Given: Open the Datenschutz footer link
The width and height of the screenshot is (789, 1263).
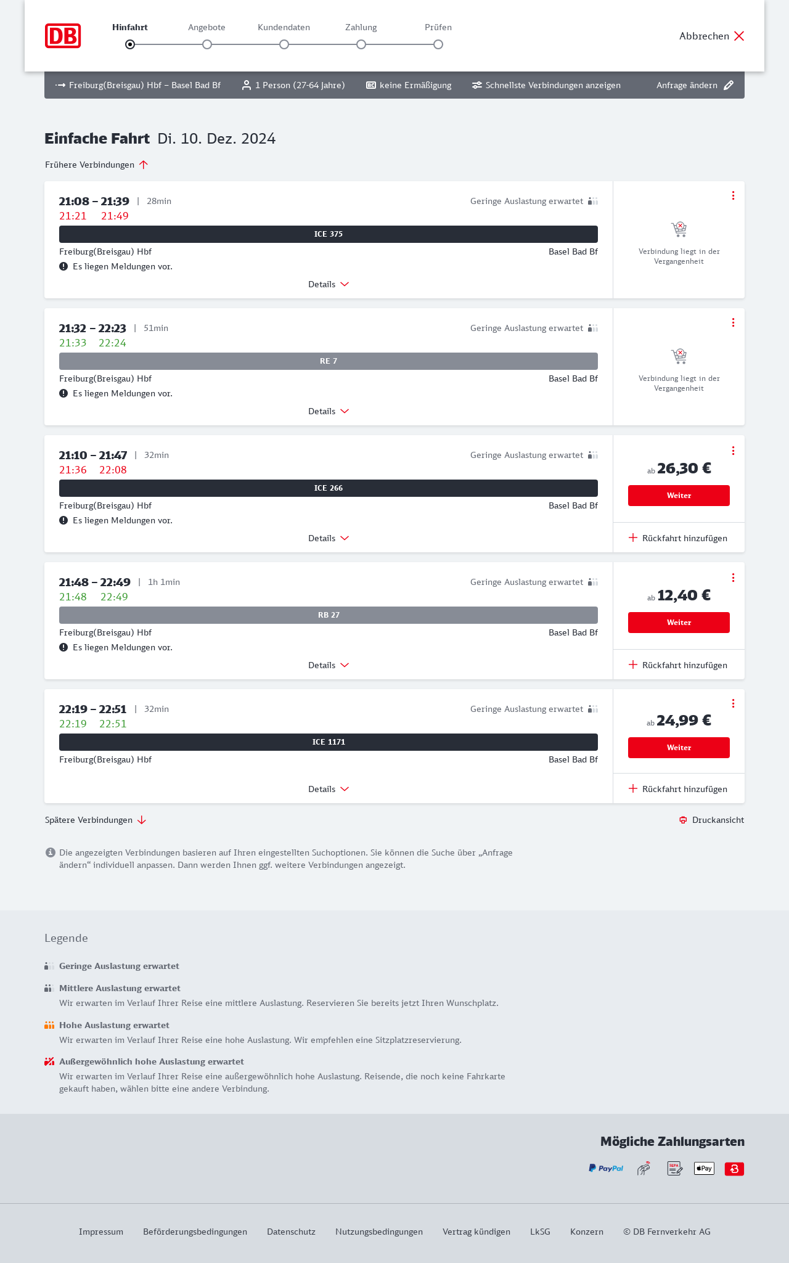Looking at the screenshot, I should pos(291,1232).
